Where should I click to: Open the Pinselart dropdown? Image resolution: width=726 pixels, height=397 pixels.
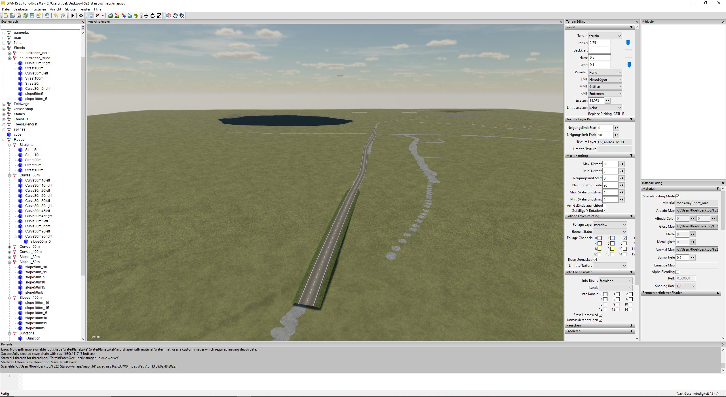click(x=605, y=72)
